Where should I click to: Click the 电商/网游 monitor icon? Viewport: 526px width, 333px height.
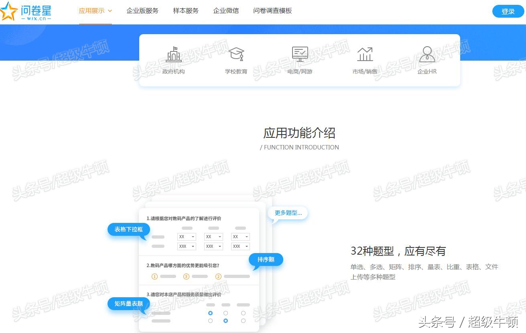[x=299, y=54]
